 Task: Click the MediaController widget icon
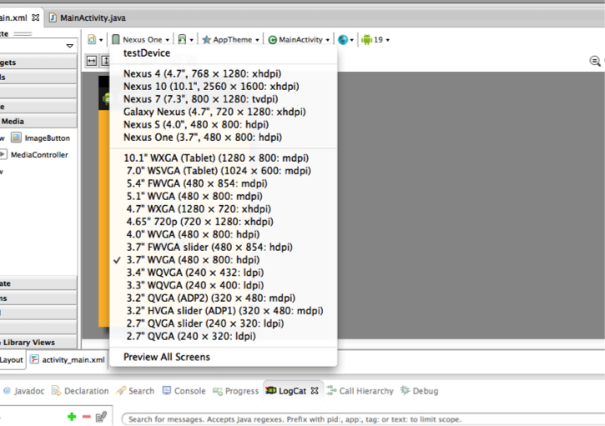(3, 154)
